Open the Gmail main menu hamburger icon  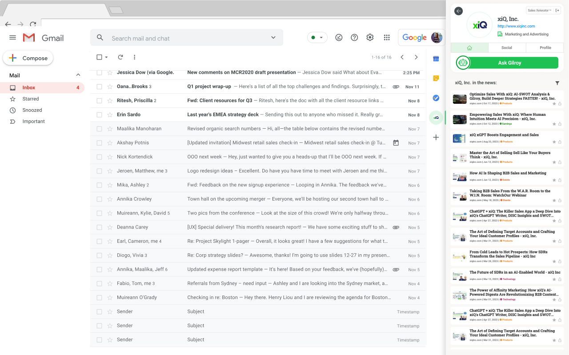pos(12,38)
